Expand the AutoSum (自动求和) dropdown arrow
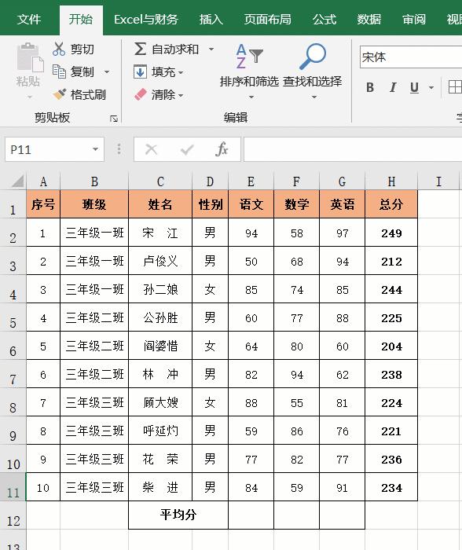 pyautogui.click(x=211, y=49)
